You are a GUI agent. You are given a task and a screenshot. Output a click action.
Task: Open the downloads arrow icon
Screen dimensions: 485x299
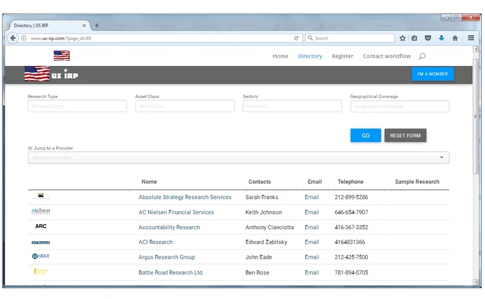(442, 38)
